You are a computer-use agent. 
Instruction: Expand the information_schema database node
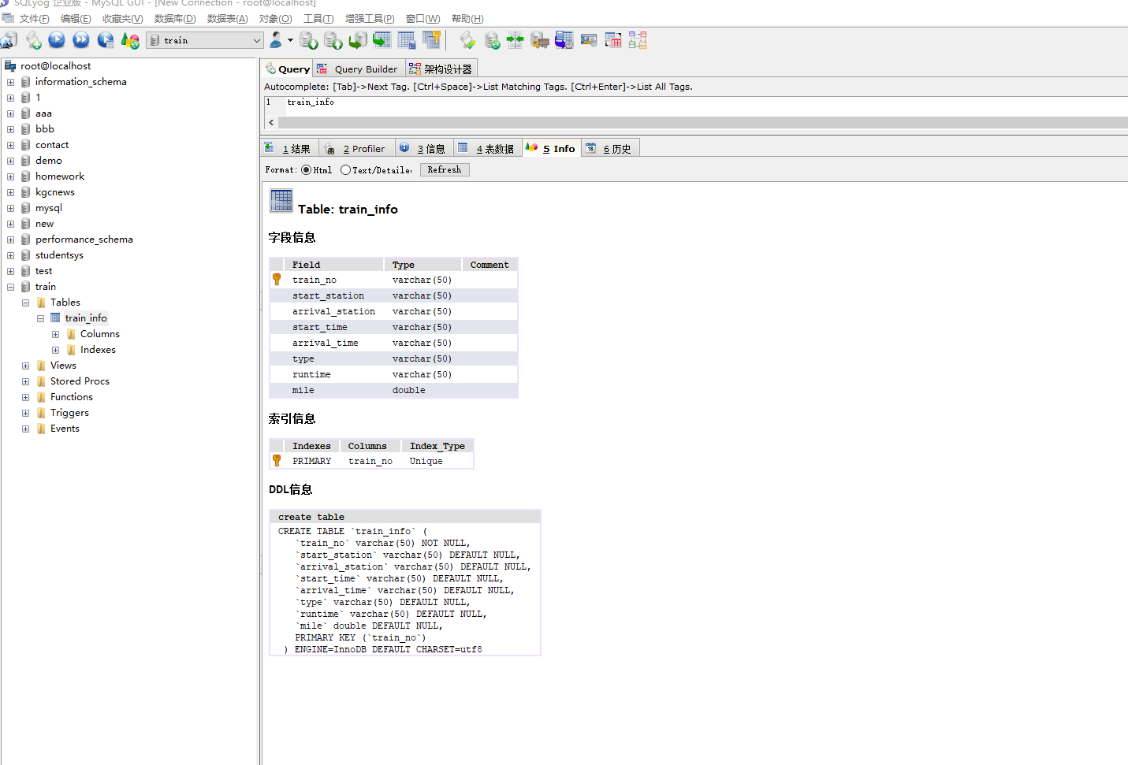pyautogui.click(x=10, y=82)
